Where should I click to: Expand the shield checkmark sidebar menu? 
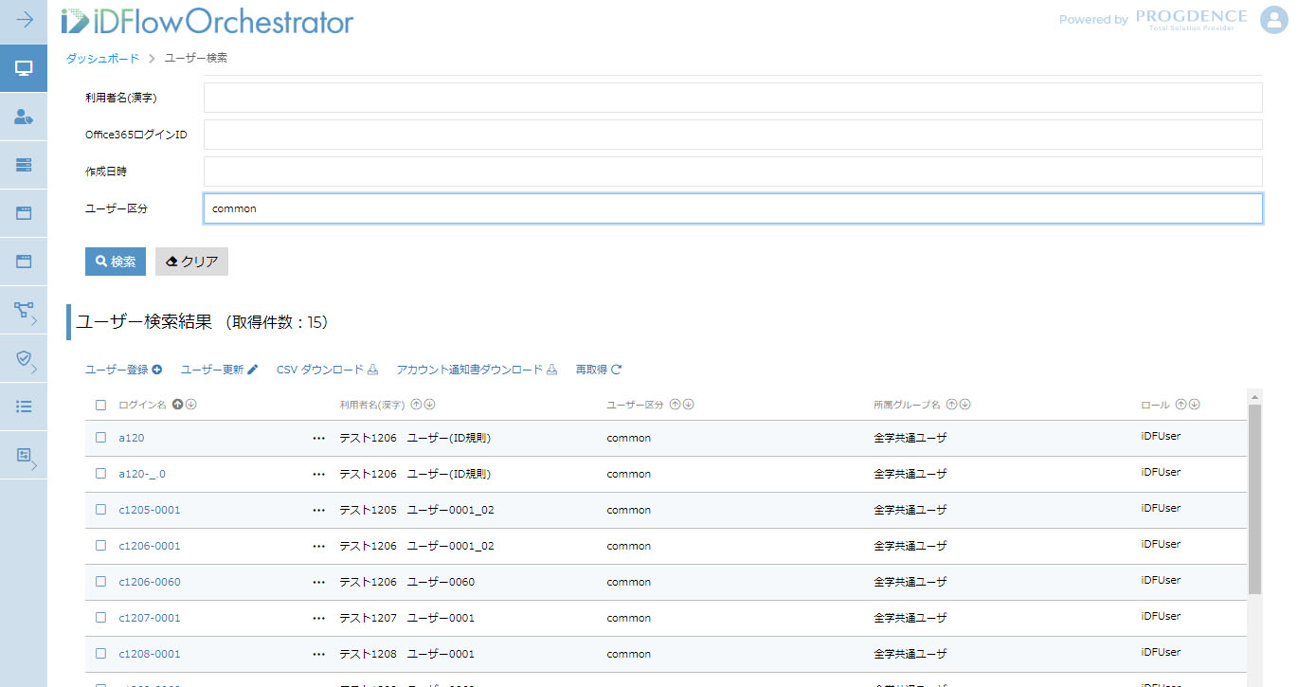pos(24,358)
